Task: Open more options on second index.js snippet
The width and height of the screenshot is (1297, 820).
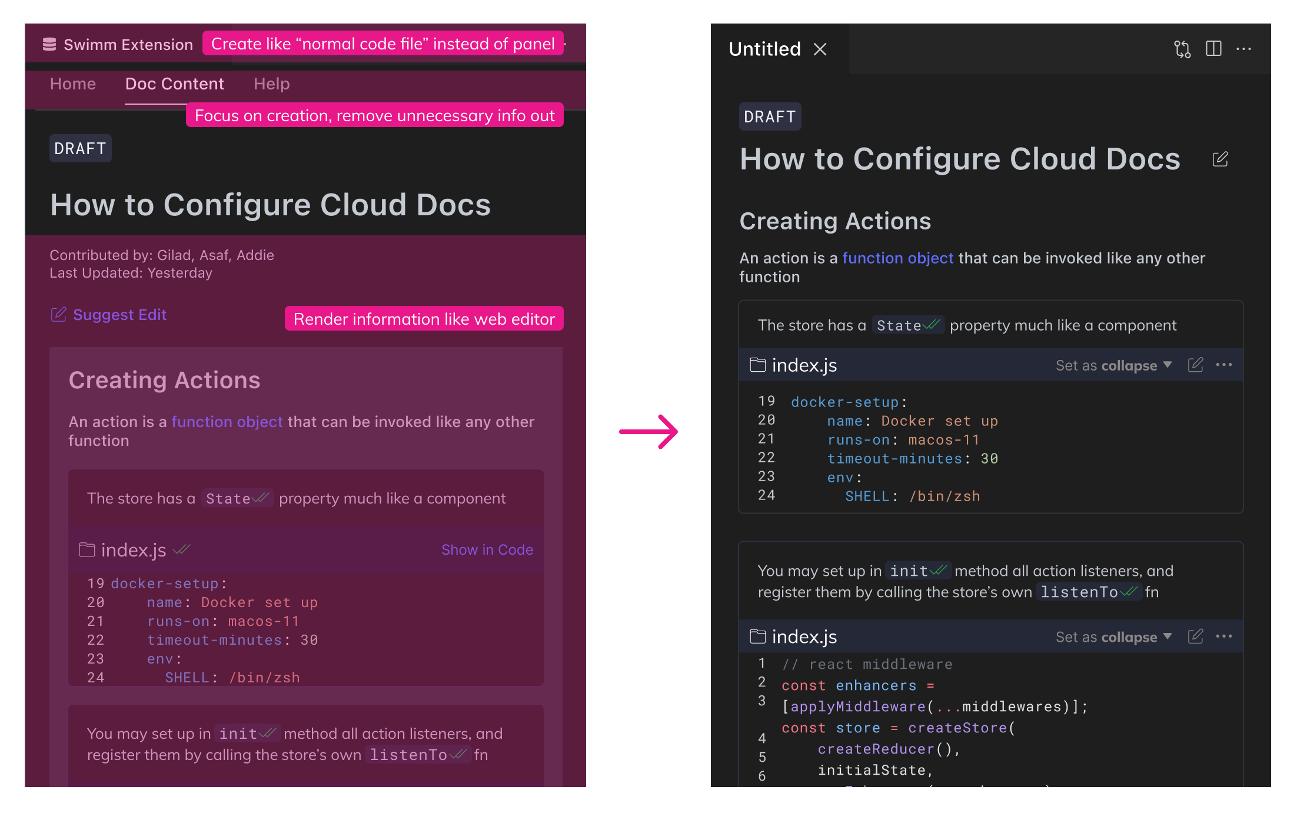Action: 1224,636
